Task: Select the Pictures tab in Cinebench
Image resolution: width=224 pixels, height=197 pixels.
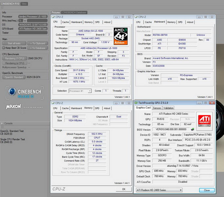Action: pos(56,12)
